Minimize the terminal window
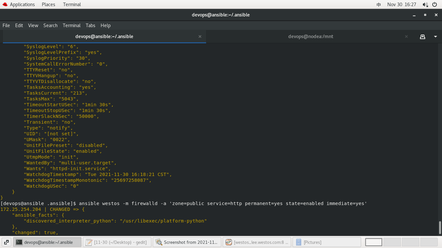 coord(414,15)
